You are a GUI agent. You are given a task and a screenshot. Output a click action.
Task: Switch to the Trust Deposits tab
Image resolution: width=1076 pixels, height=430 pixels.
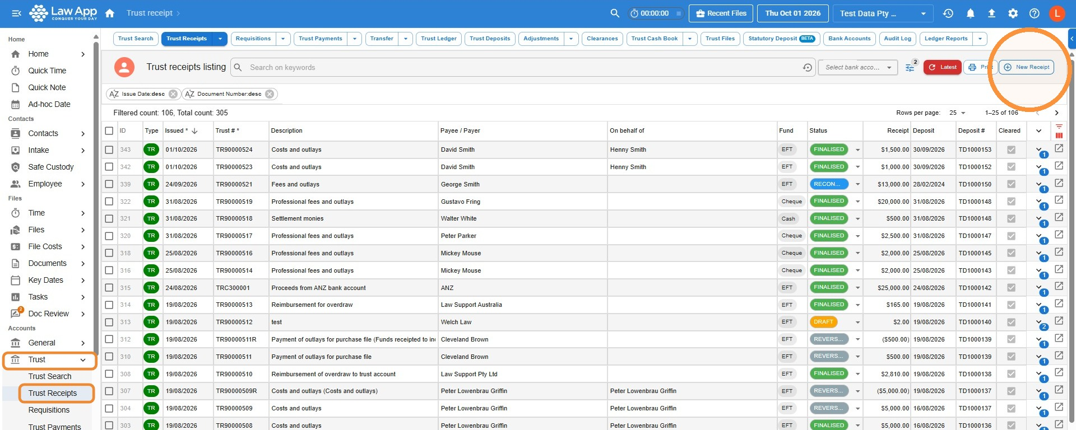490,39
